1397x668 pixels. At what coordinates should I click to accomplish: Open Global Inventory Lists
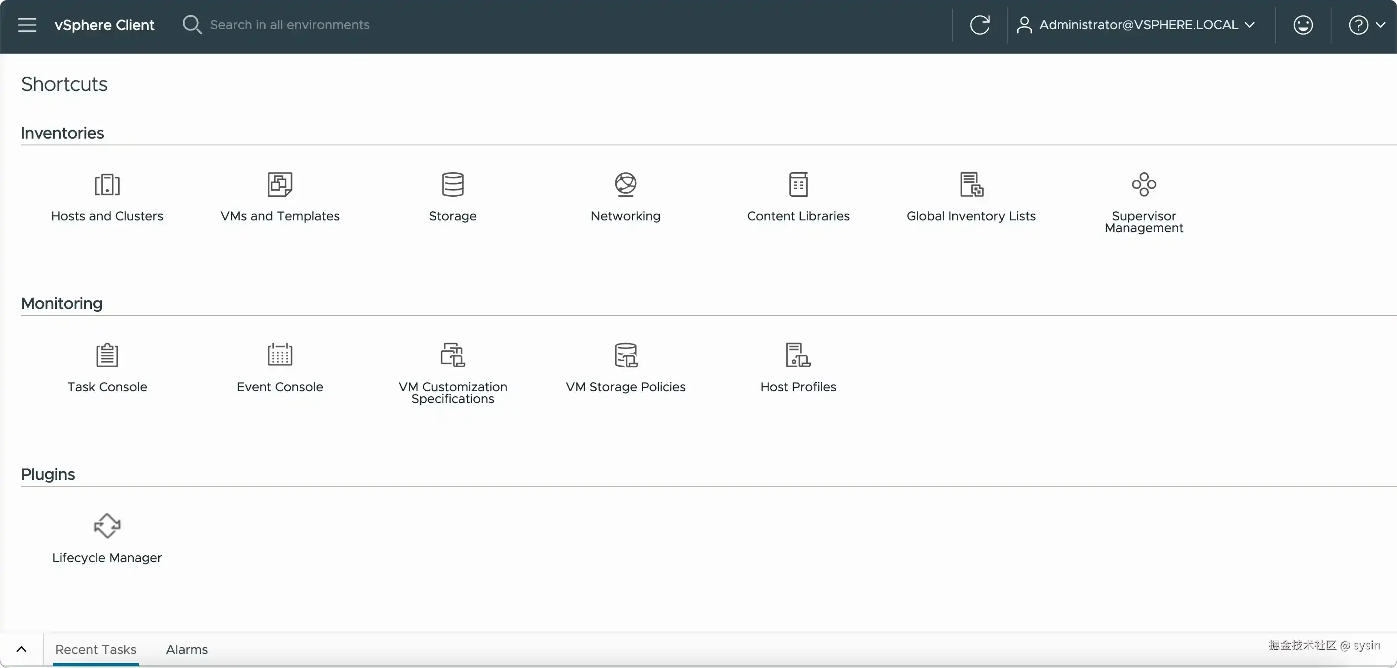(x=971, y=185)
